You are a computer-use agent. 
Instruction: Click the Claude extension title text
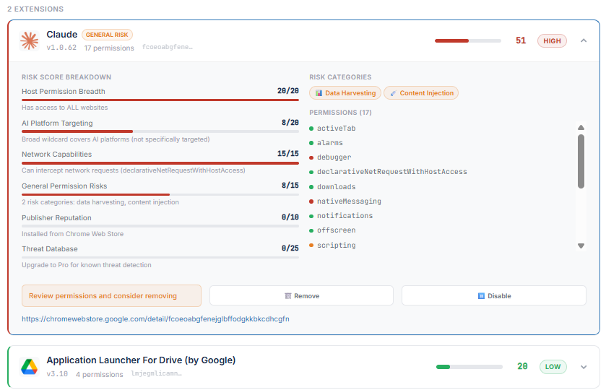point(62,35)
